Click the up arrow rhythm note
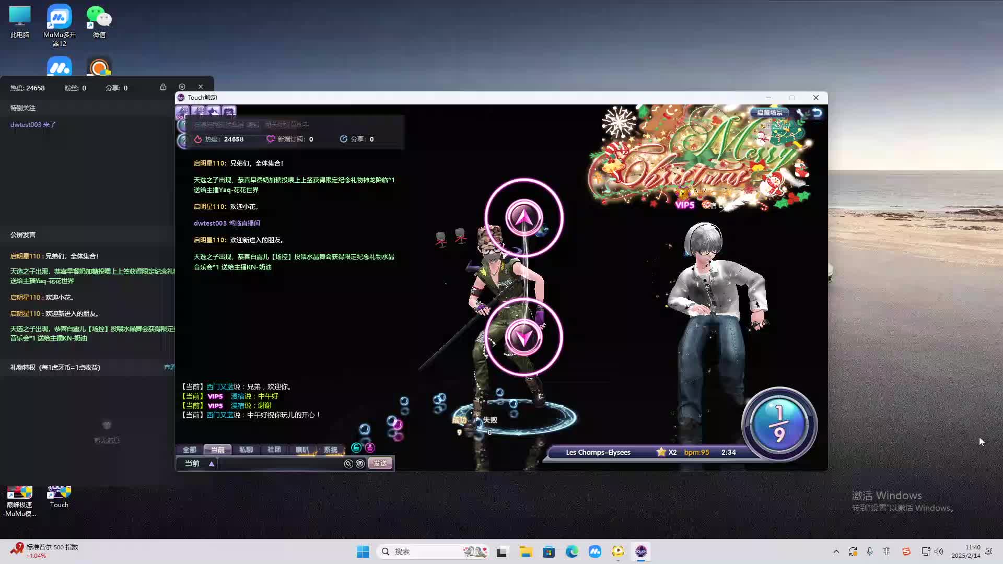Viewport: 1003px width, 564px height. [x=523, y=218]
